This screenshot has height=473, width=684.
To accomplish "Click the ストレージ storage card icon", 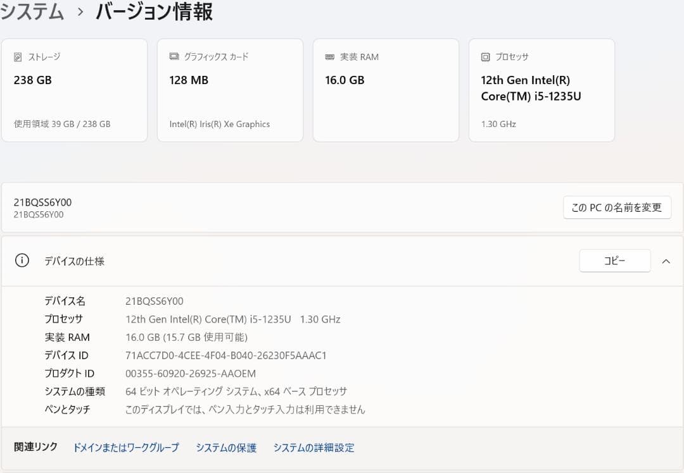I will click(18, 56).
